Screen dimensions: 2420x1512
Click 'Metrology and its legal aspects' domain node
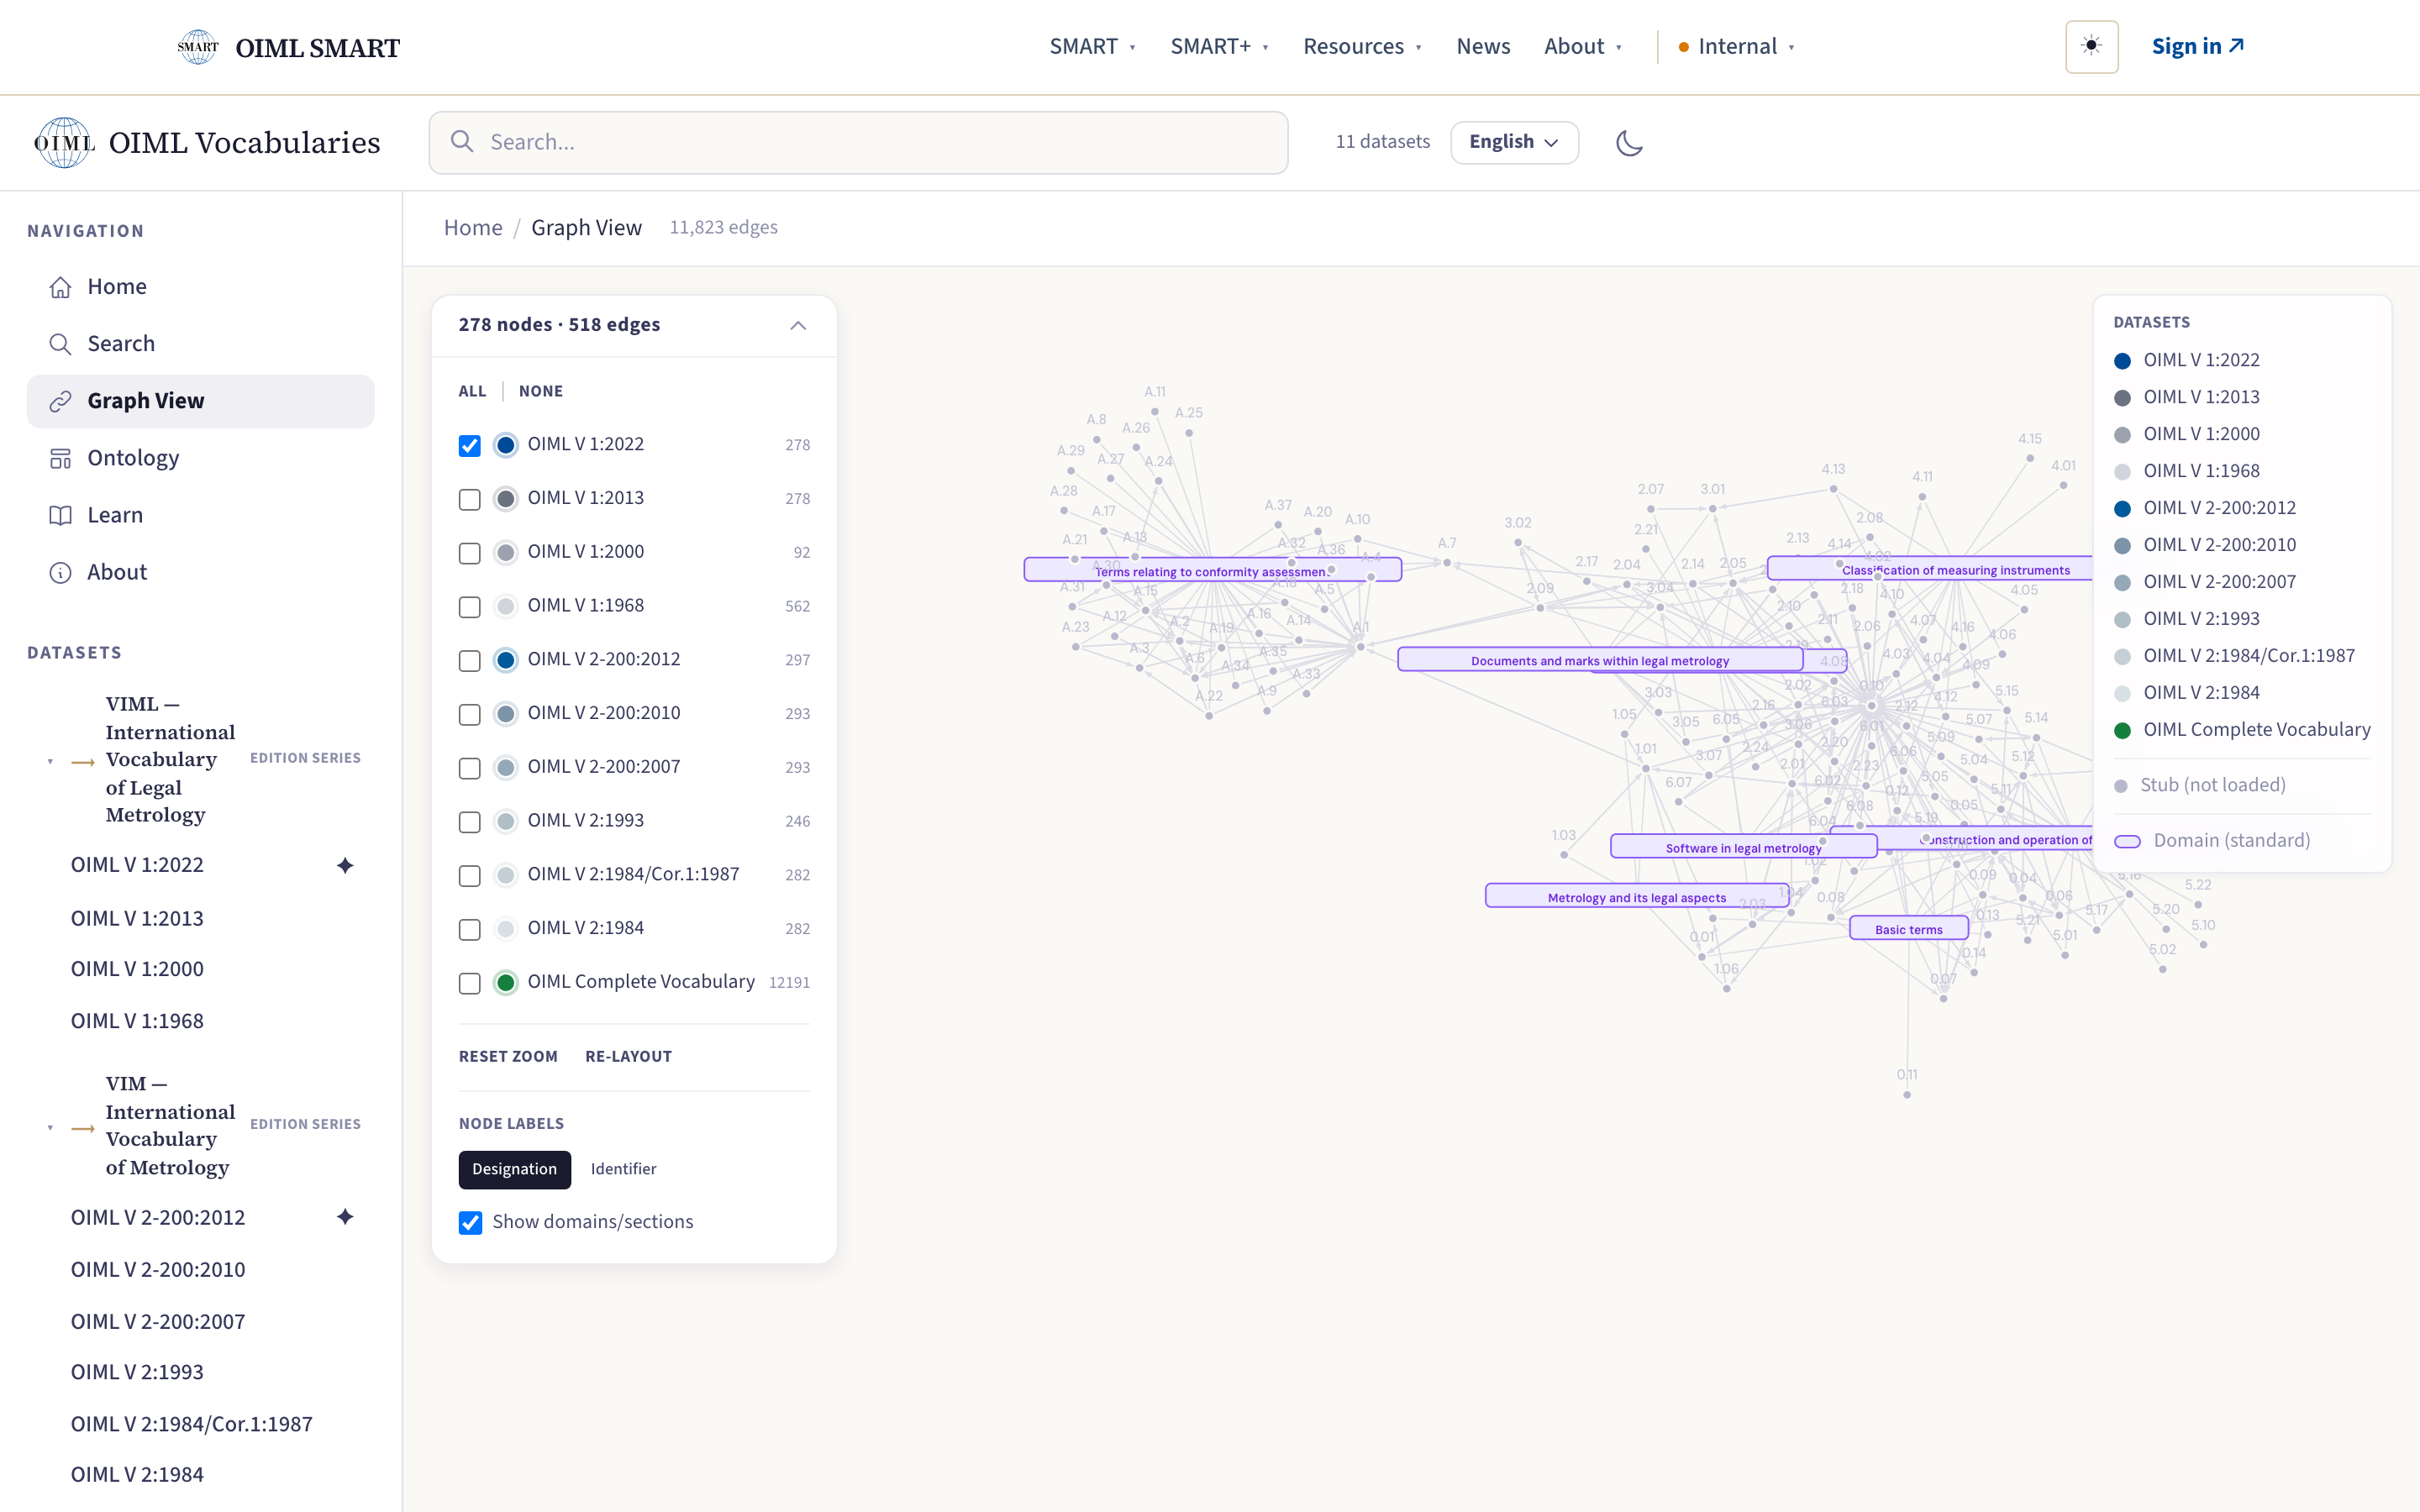[x=1637, y=897]
